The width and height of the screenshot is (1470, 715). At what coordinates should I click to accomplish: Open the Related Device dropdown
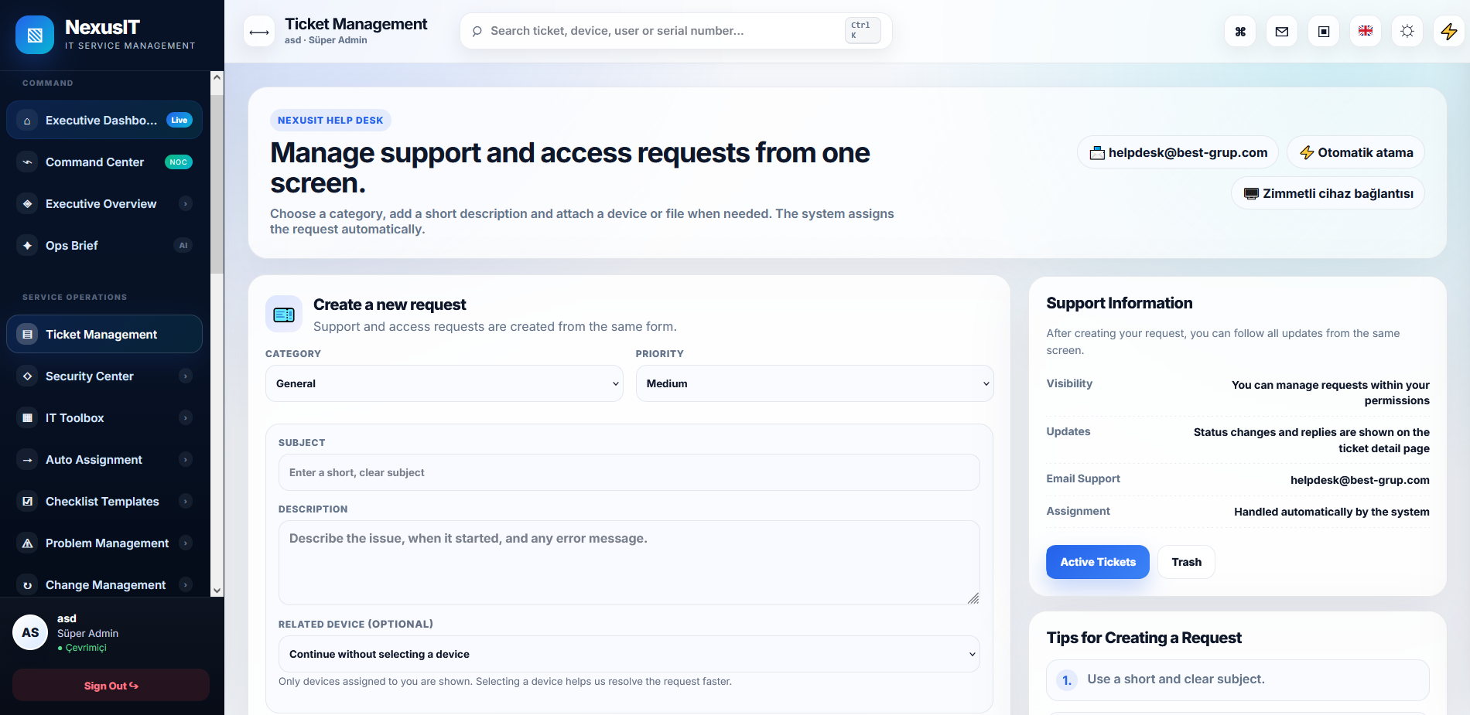[x=629, y=654]
